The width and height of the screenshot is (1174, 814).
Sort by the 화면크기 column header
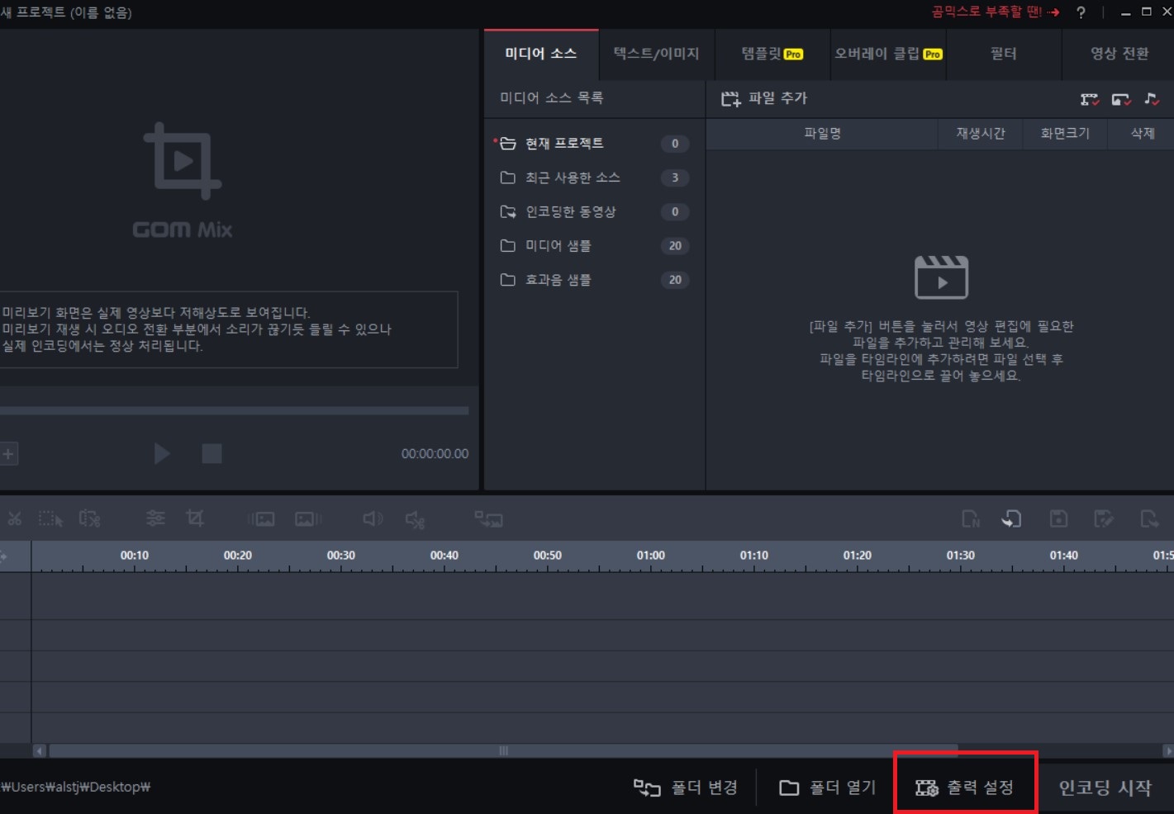pos(1065,134)
